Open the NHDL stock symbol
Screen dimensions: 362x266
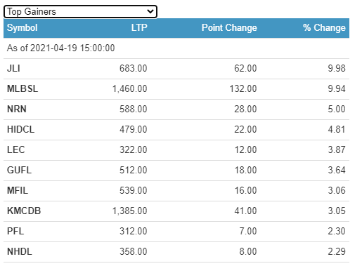[x=20, y=252]
